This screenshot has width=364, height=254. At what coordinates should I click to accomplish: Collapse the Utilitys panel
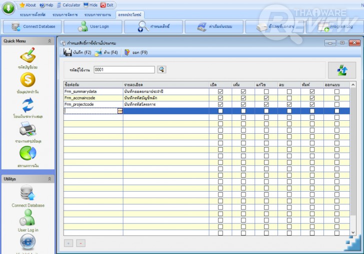coord(49,179)
